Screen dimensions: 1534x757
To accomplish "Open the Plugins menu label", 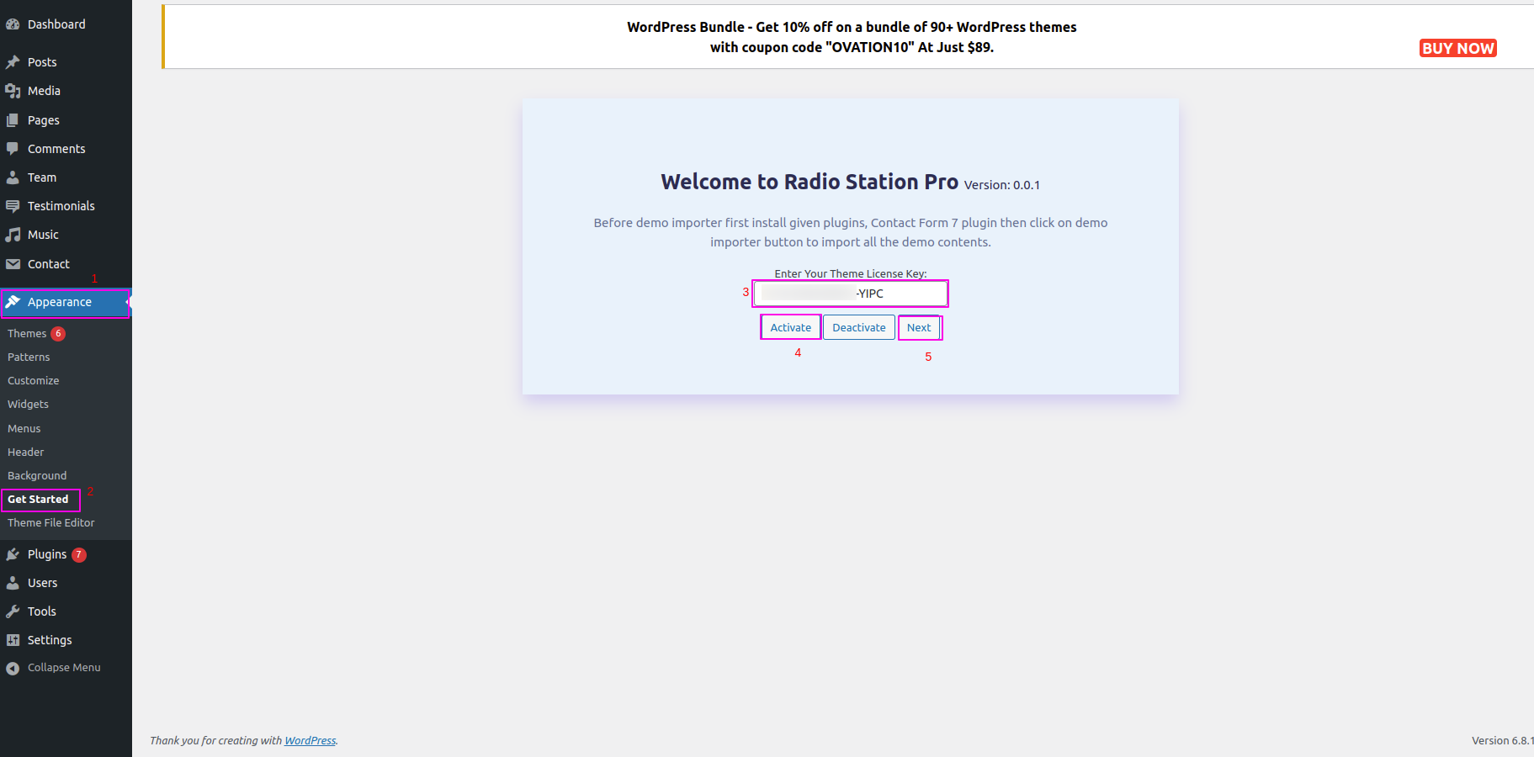I will tap(47, 554).
